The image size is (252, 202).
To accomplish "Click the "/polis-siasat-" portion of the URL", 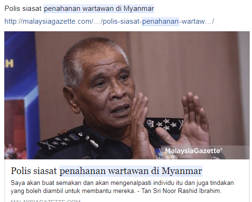I will click(x=122, y=21).
